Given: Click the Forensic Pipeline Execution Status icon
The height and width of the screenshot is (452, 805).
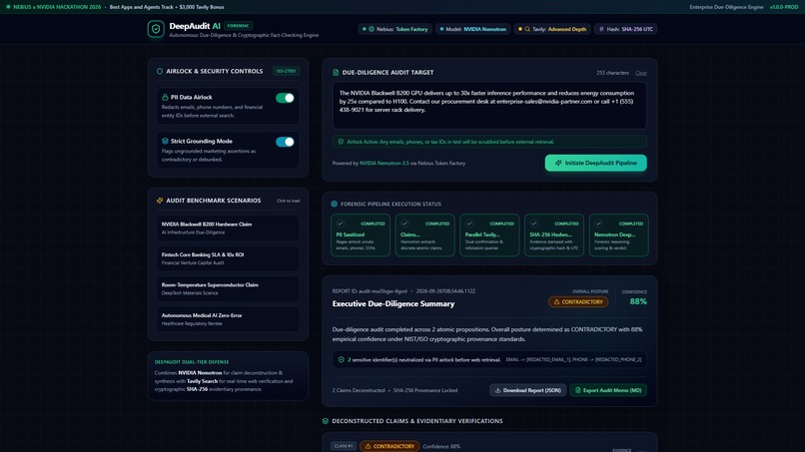Looking at the screenshot, I should (335, 204).
